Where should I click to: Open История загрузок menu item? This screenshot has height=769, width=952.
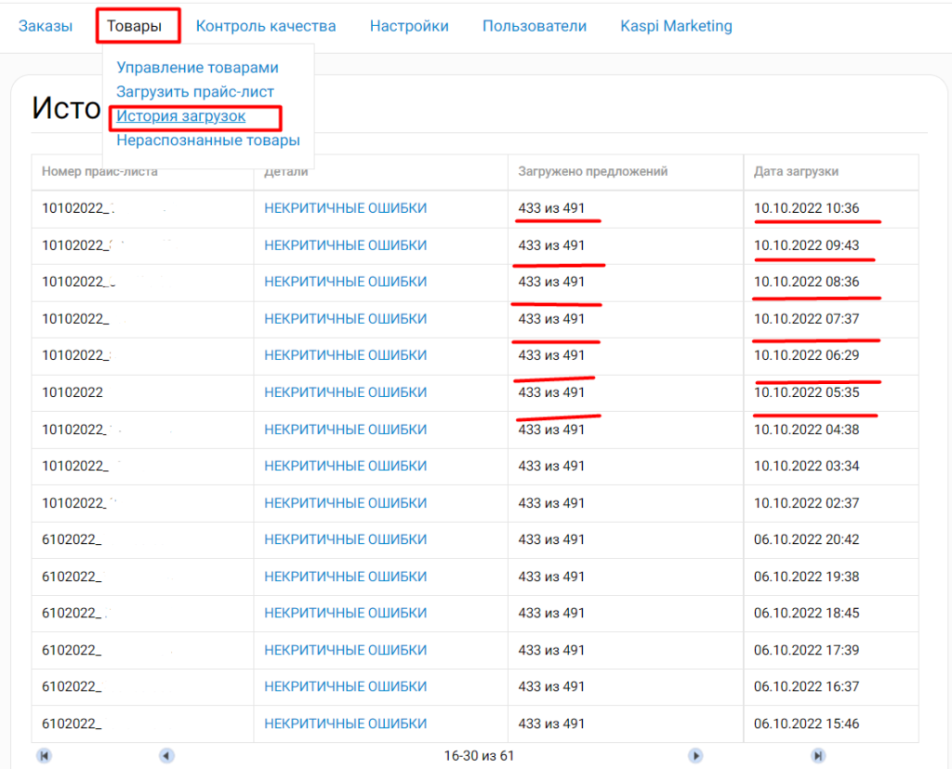(x=181, y=116)
